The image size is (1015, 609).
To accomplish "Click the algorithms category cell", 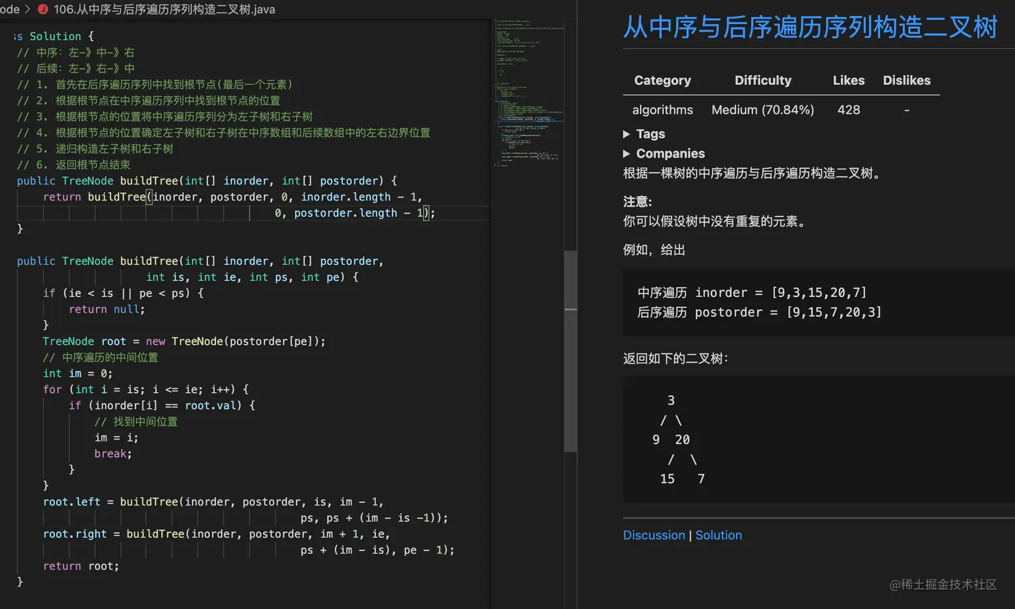I will point(663,110).
